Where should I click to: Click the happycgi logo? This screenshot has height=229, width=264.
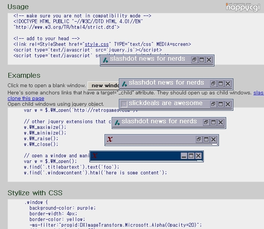coord(243,7)
